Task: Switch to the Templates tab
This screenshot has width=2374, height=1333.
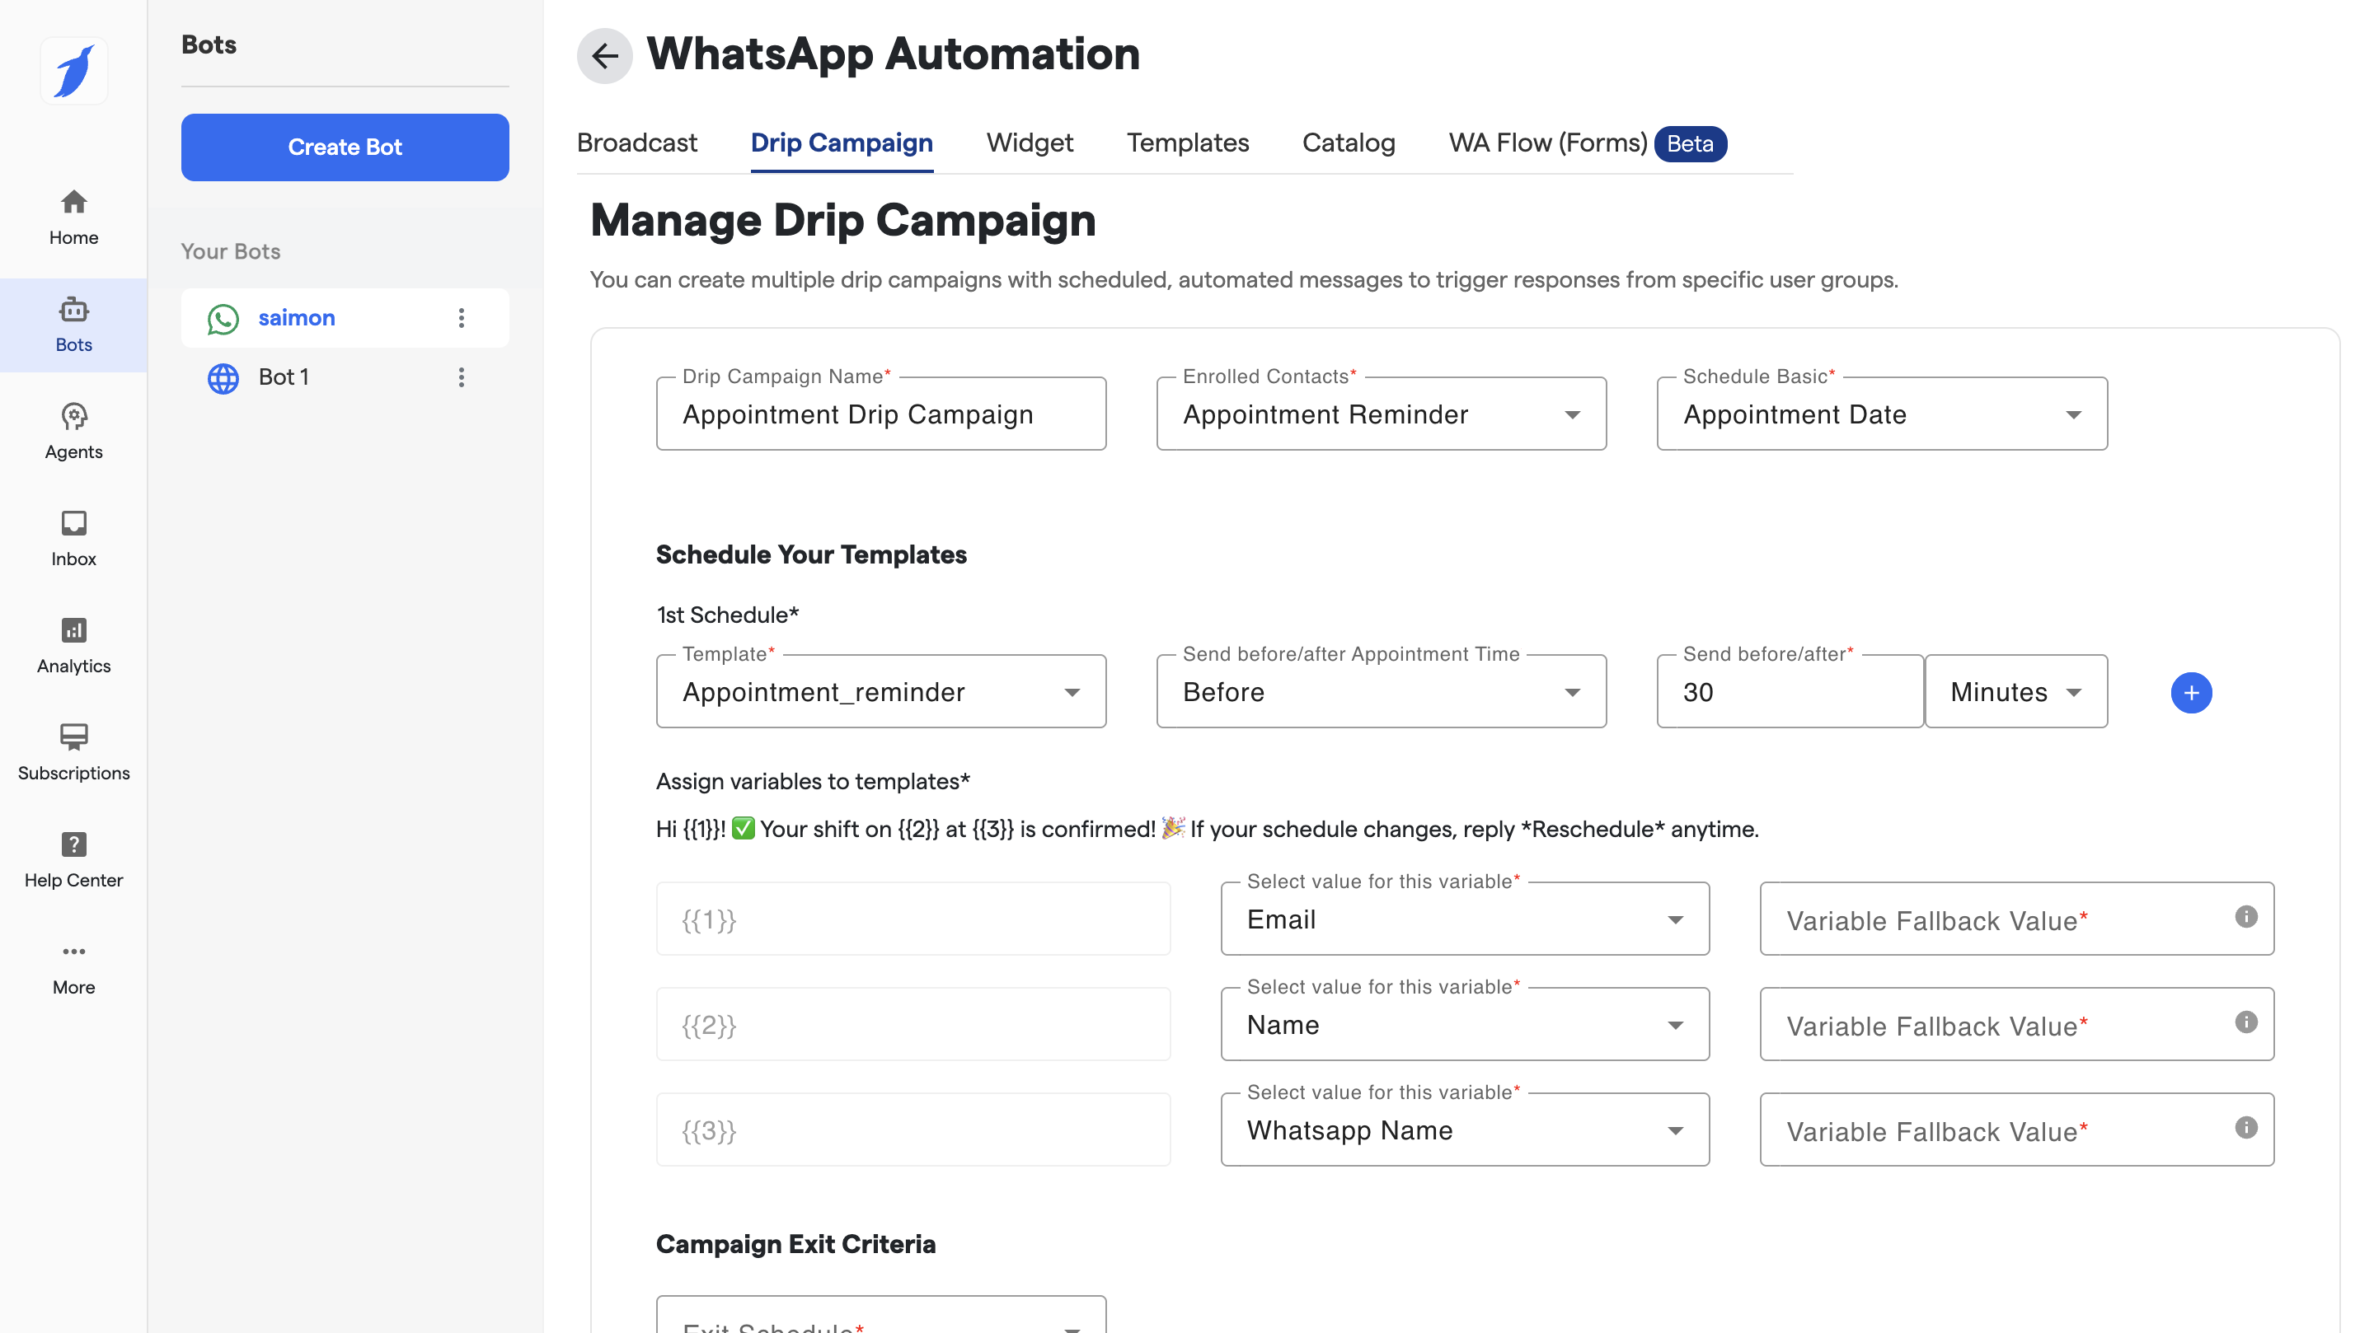Action: (x=1187, y=143)
